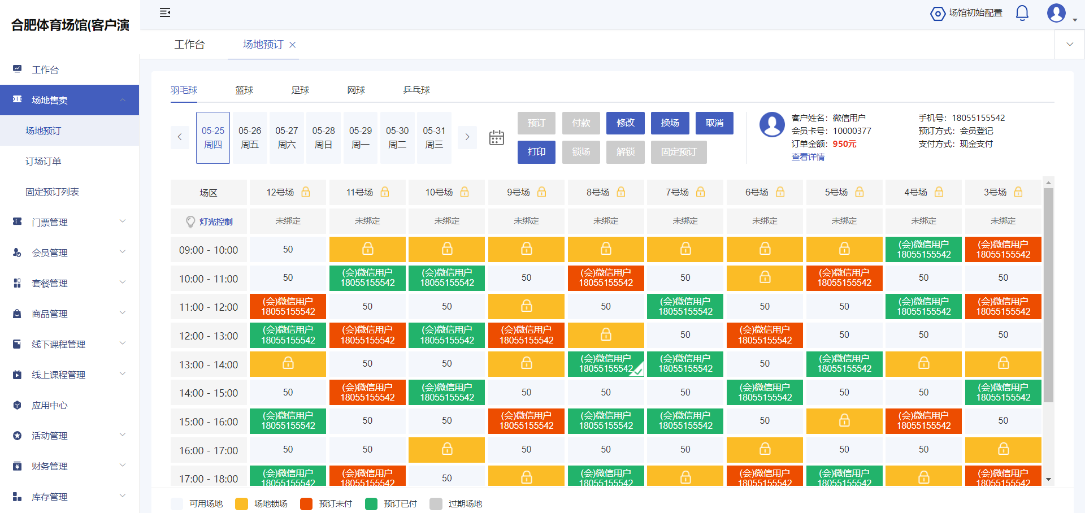This screenshot has width=1085, height=513.
Task: Click the previous-dates left arrow
Action: pyautogui.click(x=180, y=137)
